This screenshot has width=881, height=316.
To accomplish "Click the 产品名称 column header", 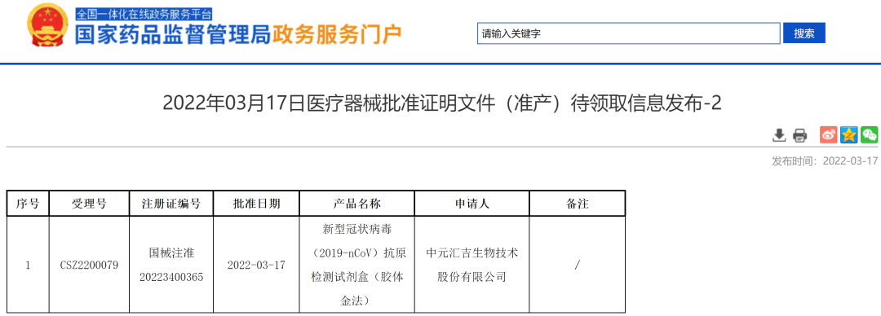I will coord(356,203).
